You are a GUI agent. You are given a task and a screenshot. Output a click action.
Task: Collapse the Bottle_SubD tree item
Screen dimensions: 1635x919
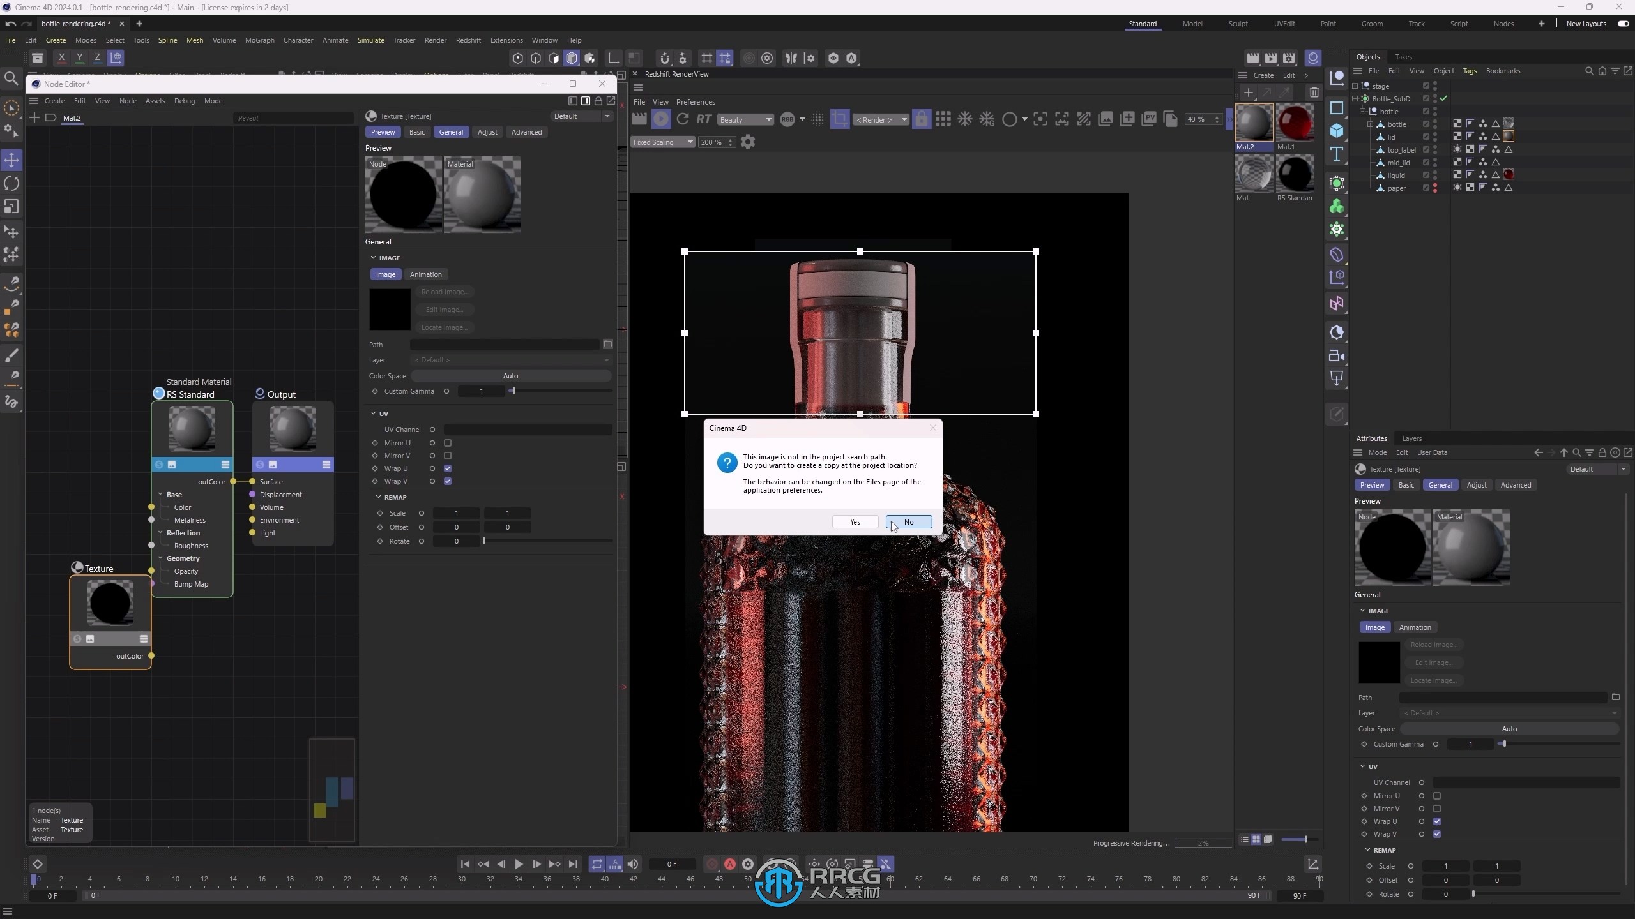pyautogui.click(x=1355, y=99)
